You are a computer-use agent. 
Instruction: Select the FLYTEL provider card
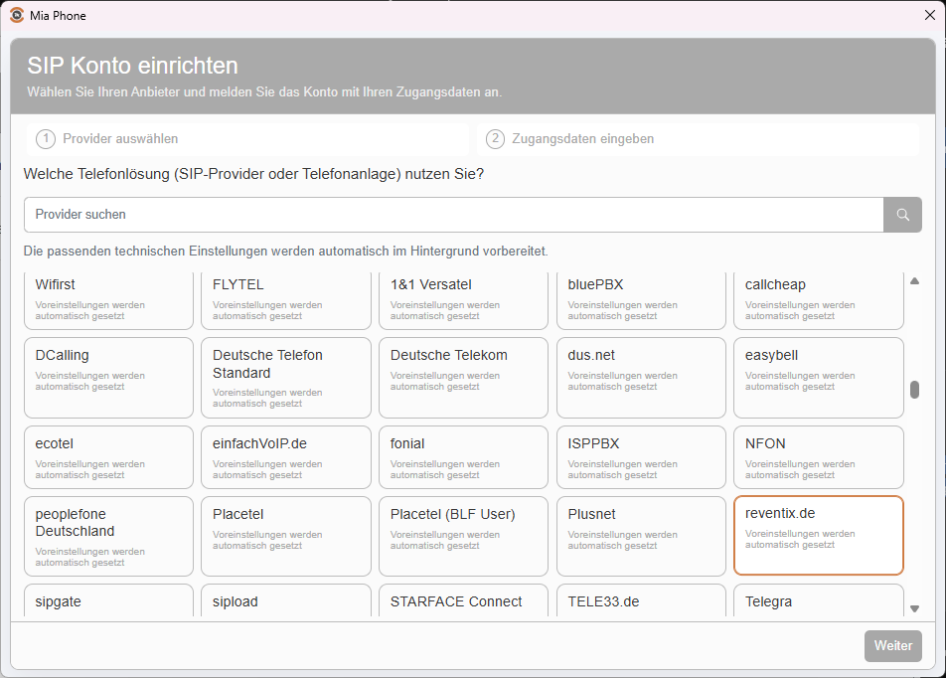(286, 300)
